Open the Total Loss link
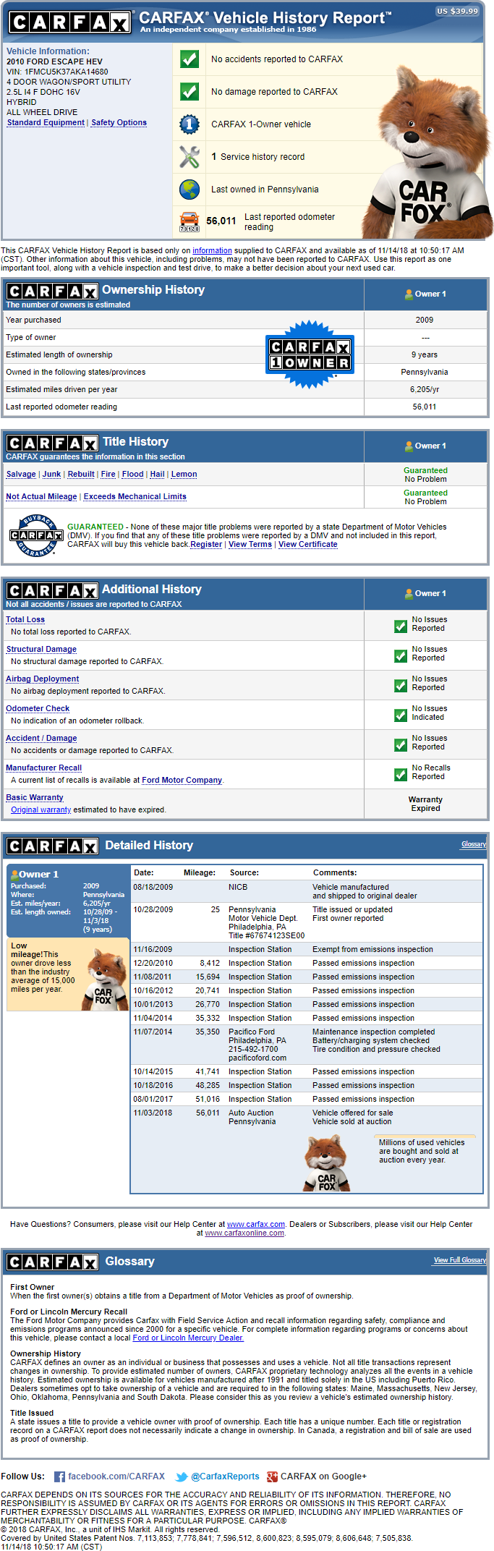This screenshot has width=494, height=1551. click(x=25, y=620)
